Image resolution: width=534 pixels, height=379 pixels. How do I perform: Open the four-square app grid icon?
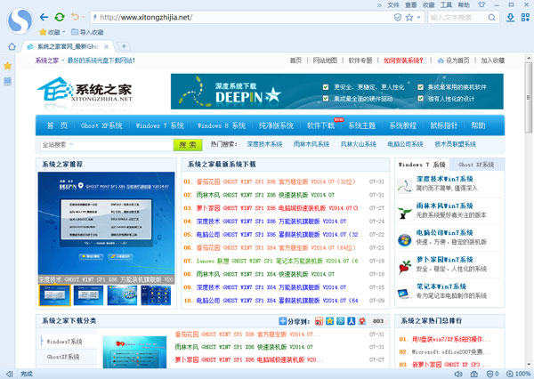[x=525, y=18]
